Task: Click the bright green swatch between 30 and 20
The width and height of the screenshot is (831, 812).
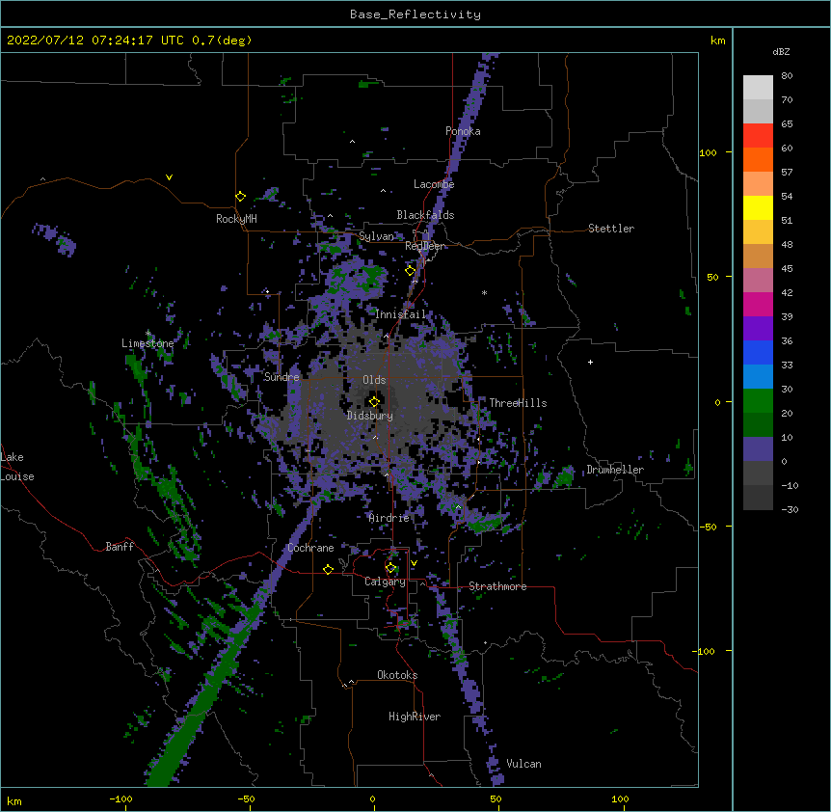Action: [x=758, y=401]
